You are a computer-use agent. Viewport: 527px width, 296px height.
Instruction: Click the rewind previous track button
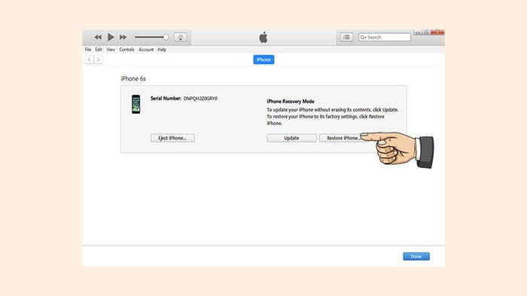[98, 38]
